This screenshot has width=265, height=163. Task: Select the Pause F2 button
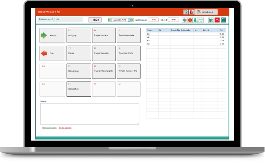click(78, 53)
